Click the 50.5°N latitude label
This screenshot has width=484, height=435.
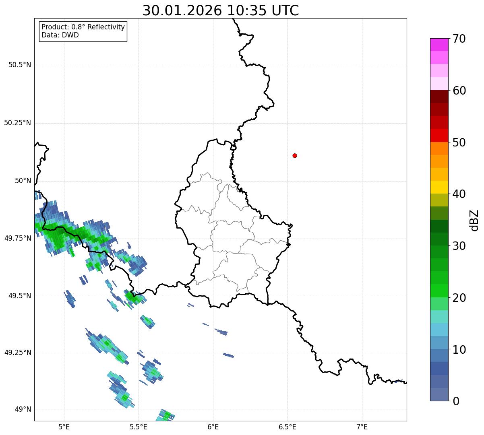[x=20, y=65]
